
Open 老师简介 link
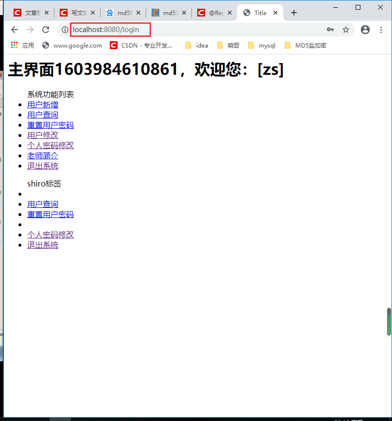[x=43, y=156]
